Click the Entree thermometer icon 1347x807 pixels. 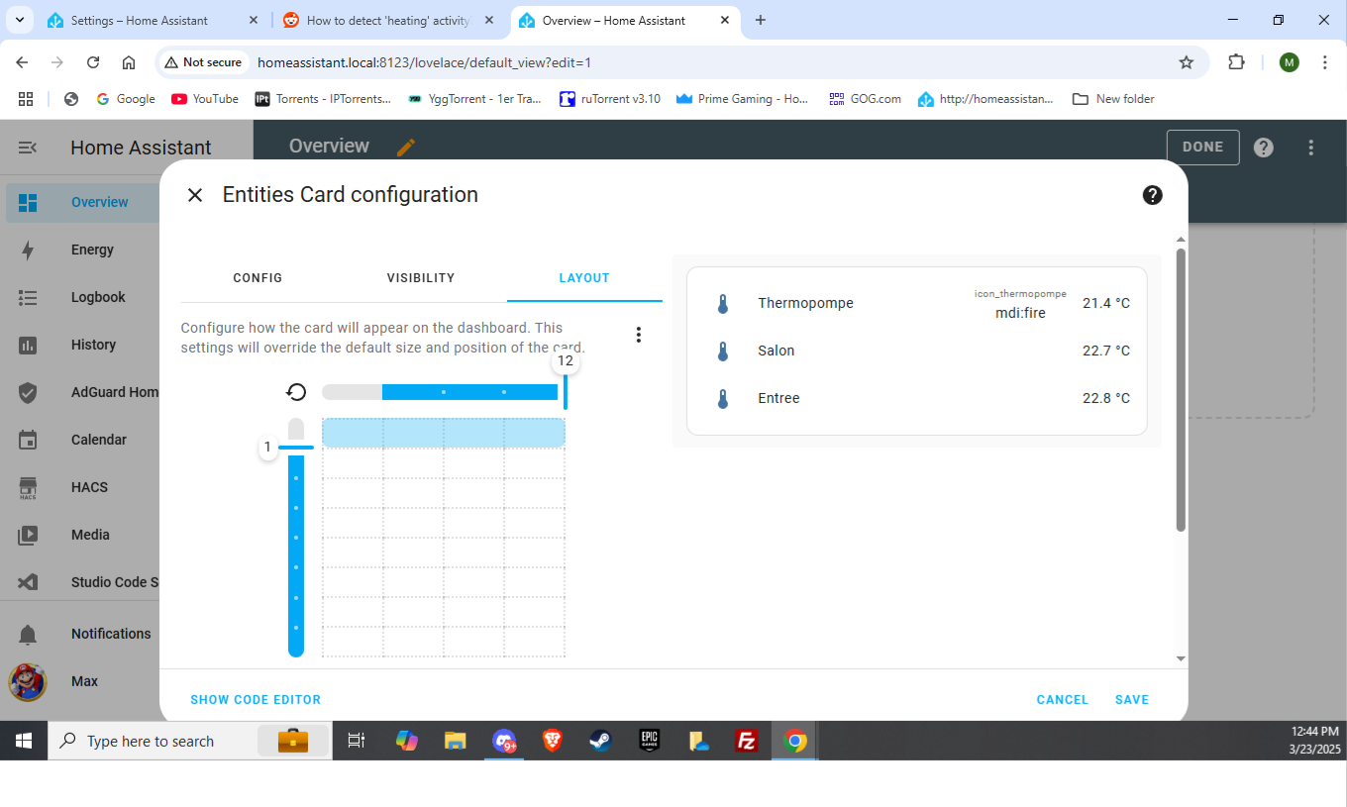[723, 398]
